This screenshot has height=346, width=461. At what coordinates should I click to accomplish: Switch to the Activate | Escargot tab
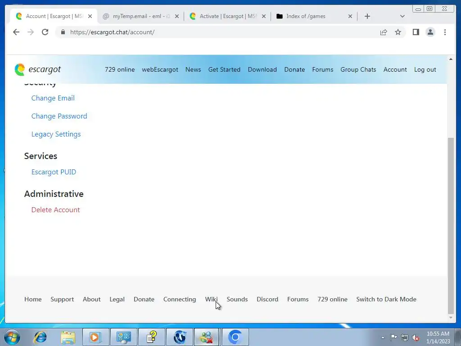coord(227,16)
